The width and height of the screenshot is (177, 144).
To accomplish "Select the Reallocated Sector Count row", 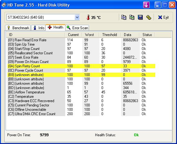I will coord(81,53).
